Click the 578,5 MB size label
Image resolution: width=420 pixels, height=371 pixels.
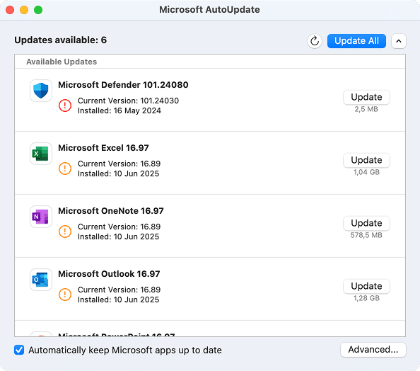(366, 235)
